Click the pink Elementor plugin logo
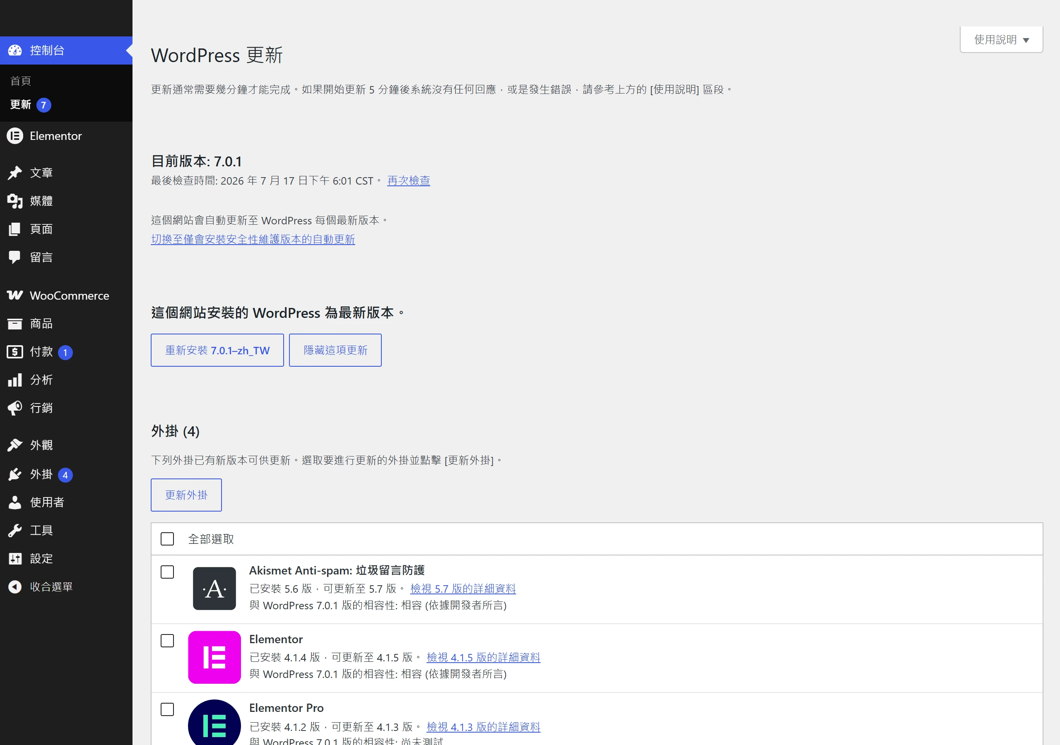1060x745 pixels. 214,657
